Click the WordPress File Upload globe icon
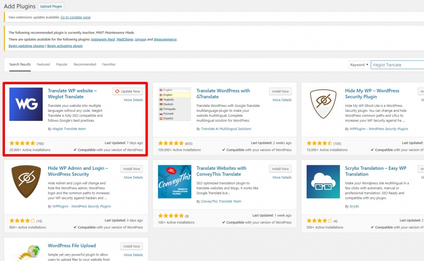 click(x=28, y=253)
